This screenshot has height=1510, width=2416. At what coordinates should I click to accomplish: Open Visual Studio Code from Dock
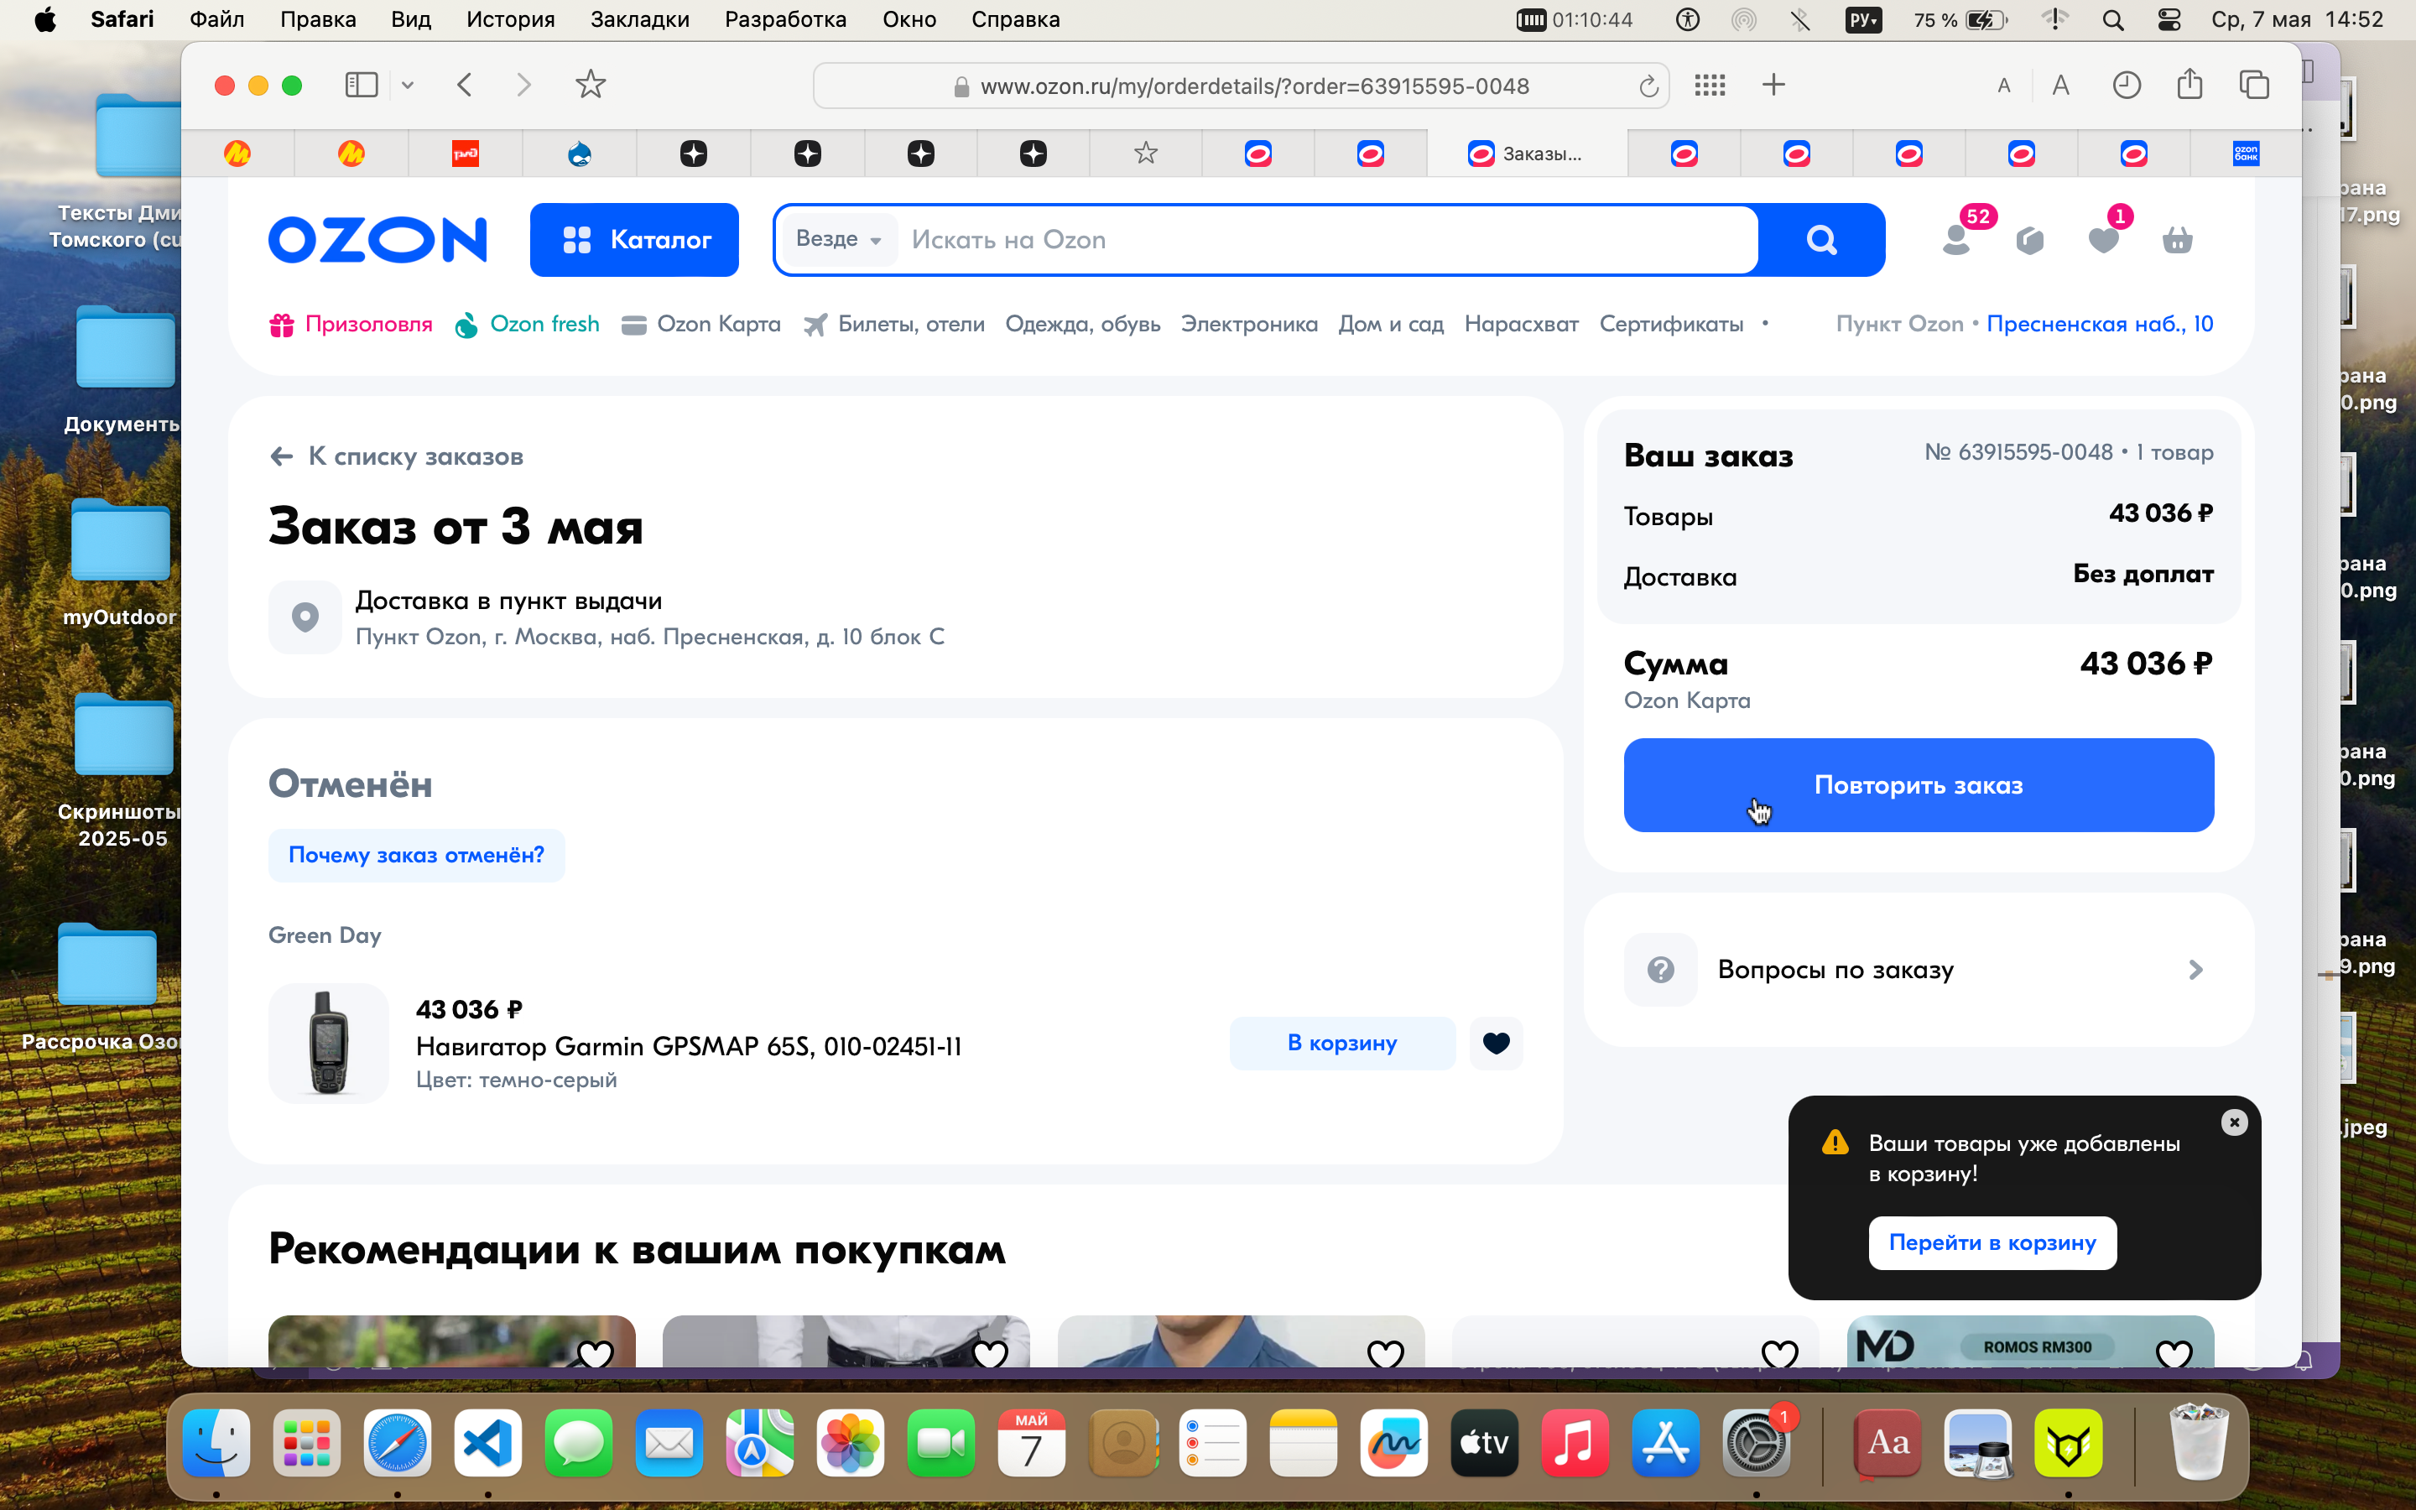pyautogui.click(x=487, y=1442)
